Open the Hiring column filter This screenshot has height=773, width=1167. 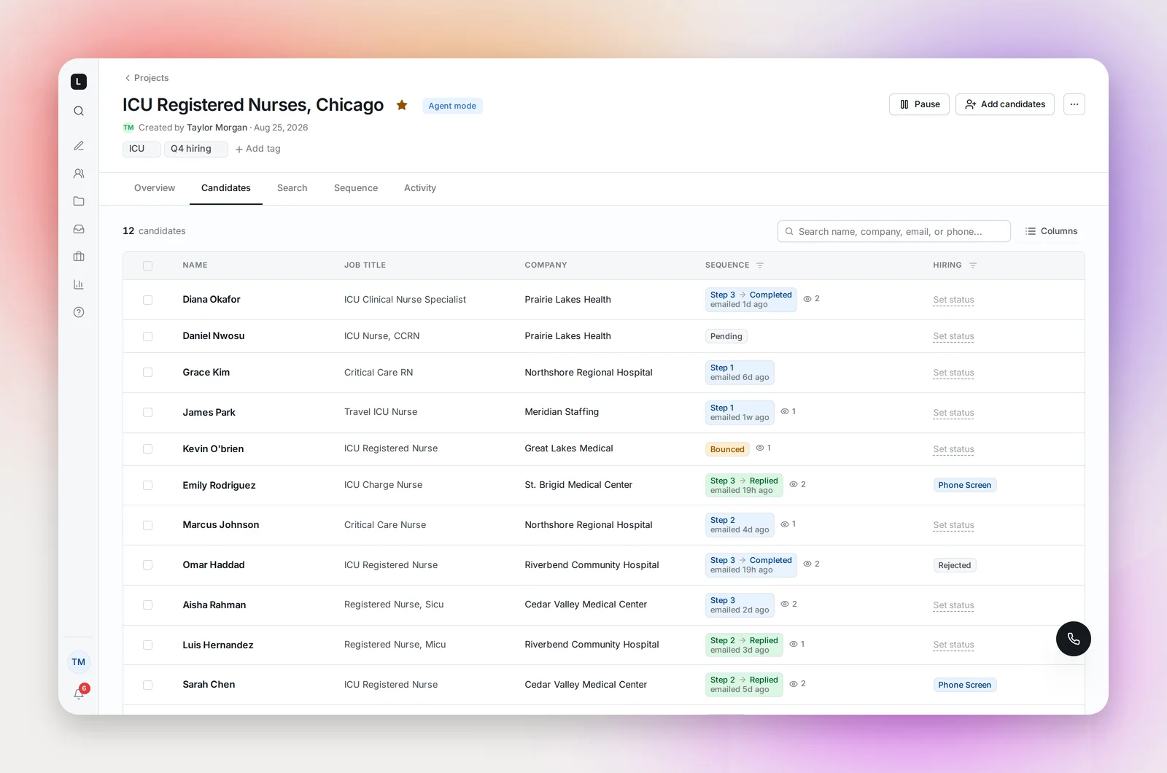973,265
